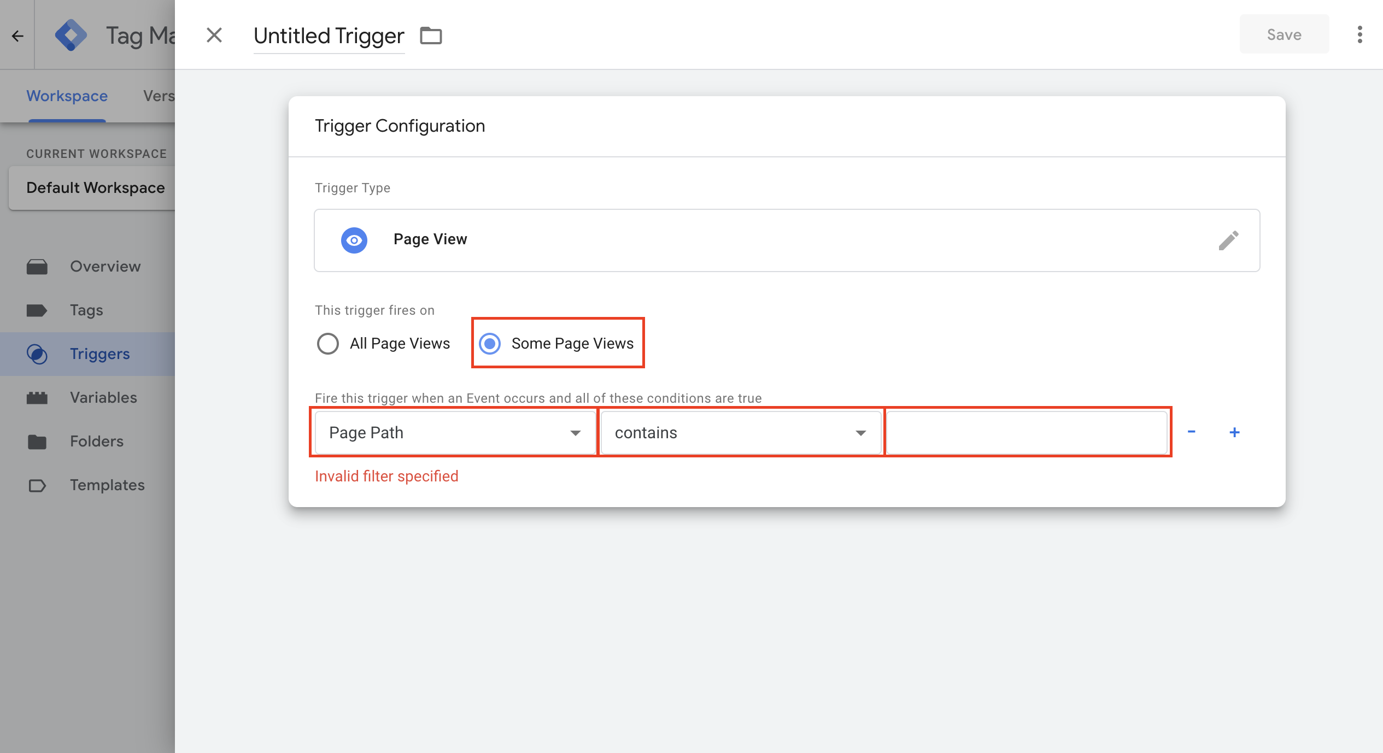The height and width of the screenshot is (753, 1383).
Task: Click the folder icon next to Untitled Trigger
Action: (x=431, y=36)
